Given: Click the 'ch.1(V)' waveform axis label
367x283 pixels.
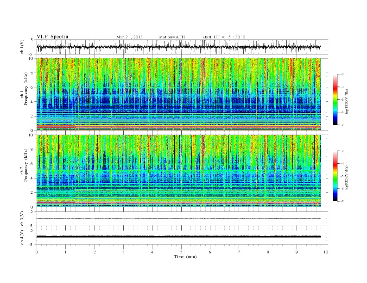Looking at the screenshot, I should [x=22, y=47].
